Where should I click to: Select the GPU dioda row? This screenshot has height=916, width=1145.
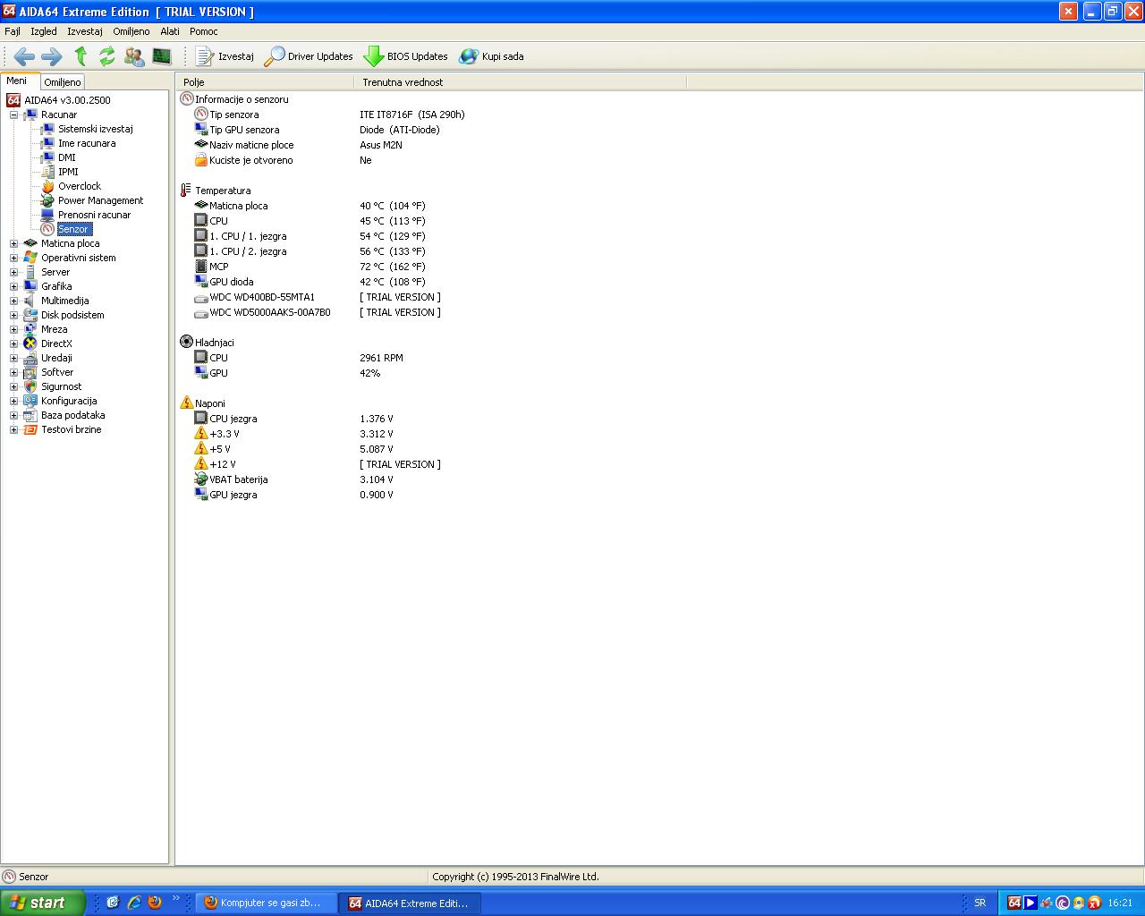click(x=310, y=282)
